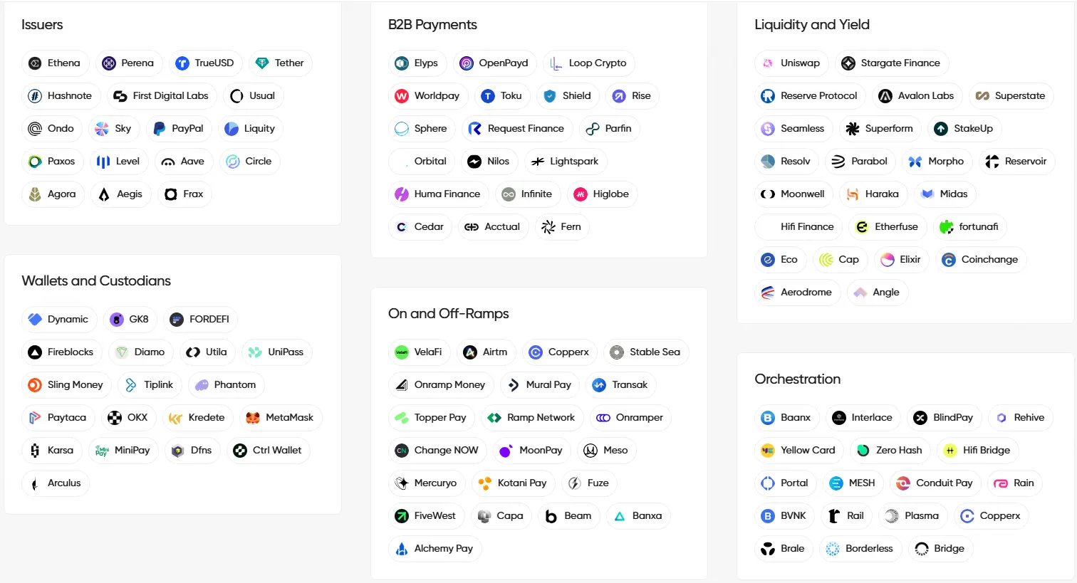Open the Stargate Finance entry
Screen dimensions: 1077x583
click(x=892, y=63)
